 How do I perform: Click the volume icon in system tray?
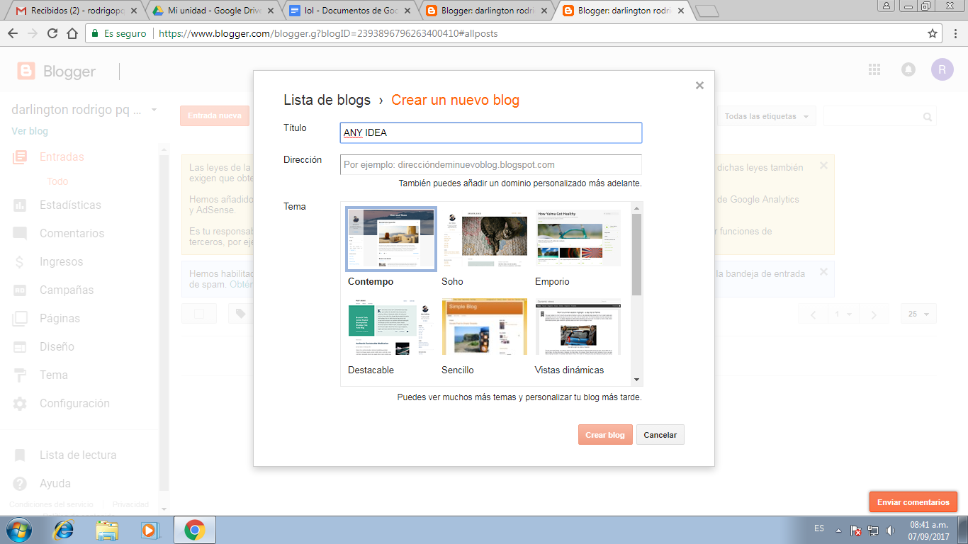pyautogui.click(x=890, y=530)
